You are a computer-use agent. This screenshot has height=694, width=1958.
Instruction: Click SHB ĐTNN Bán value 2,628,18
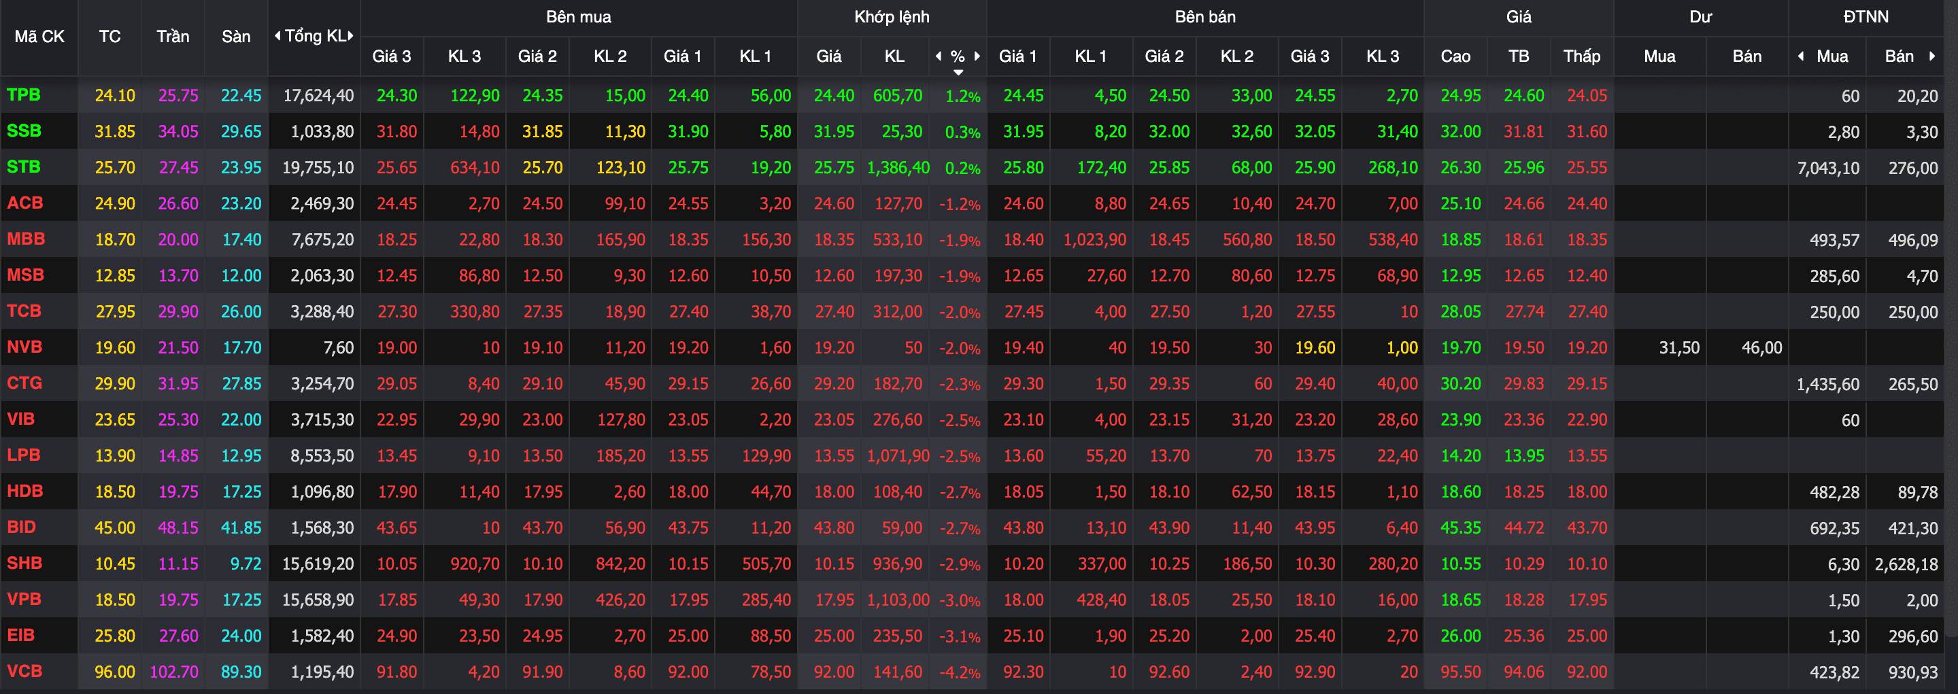(1906, 564)
